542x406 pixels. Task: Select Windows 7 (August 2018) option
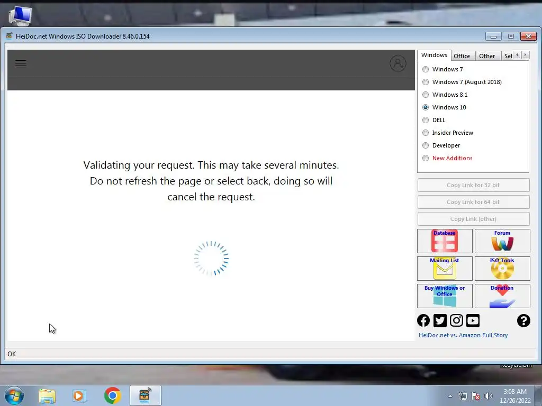click(x=426, y=82)
